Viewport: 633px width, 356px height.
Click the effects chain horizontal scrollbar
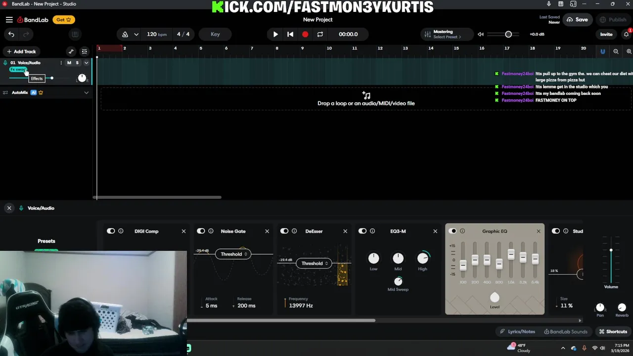tap(280, 320)
